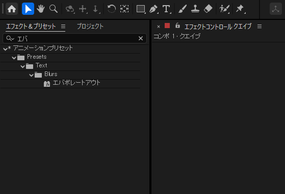Select the Pen tool
The width and height of the screenshot is (285, 194).
point(153,9)
